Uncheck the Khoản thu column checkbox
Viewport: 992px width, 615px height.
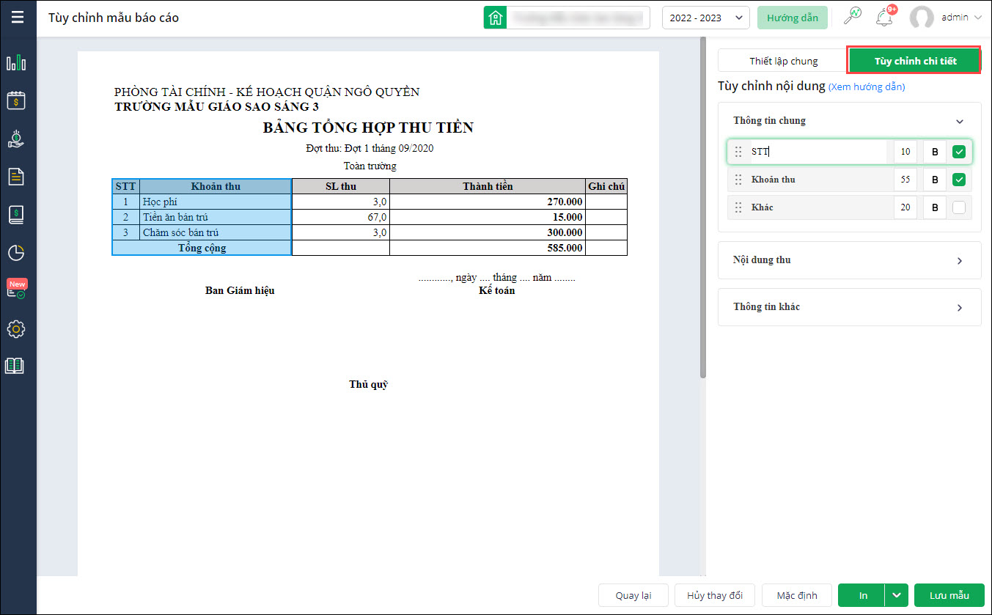[x=959, y=180]
